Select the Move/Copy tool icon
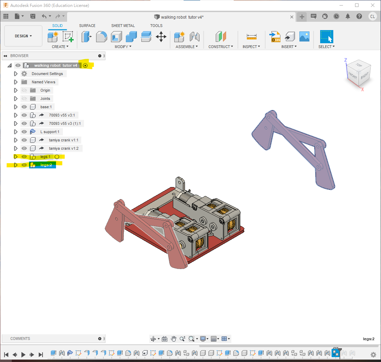Viewport: 381px width, 362px height. [161, 36]
